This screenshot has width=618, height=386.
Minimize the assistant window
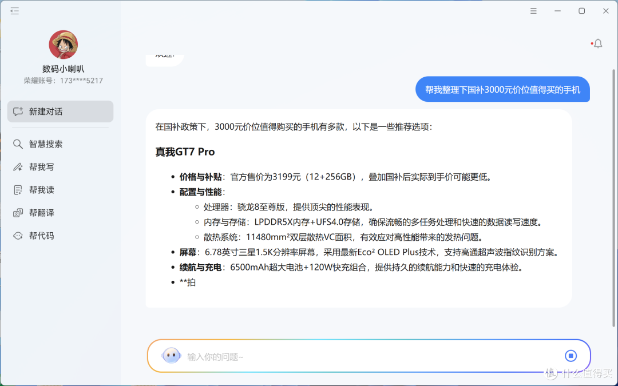click(557, 11)
